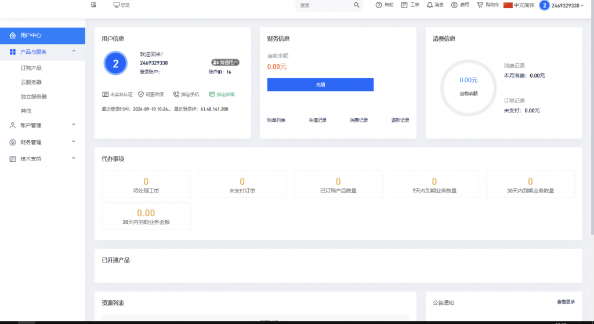Screen dimensions: 594x324
Task: Click the 最近登录IP: 61.48.141.208 text
Action: (x=201, y=109)
